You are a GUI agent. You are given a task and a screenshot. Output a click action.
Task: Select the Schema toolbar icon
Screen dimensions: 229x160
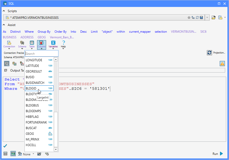(x=22, y=44)
